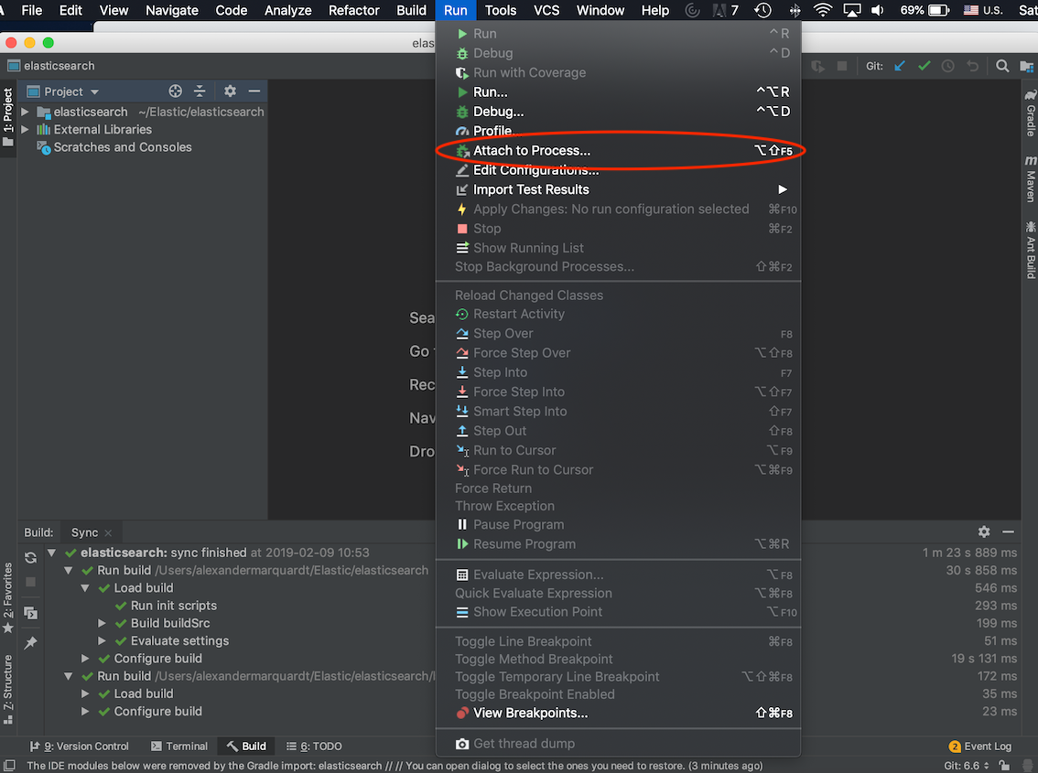The image size is (1038, 773).
Task: Click the Time Machine icon in menu bar
Action: pyautogui.click(x=763, y=10)
